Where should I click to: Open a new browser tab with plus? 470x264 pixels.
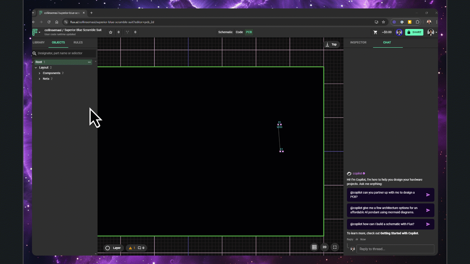pos(91,13)
